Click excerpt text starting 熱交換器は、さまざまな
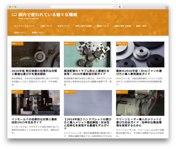This screenshot has height=149, width=176. click(35, 81)
